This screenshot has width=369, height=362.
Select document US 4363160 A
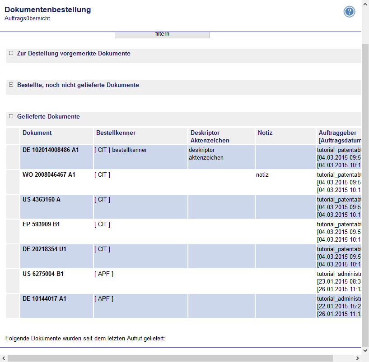pyautogui.click(x=42, y=199)
